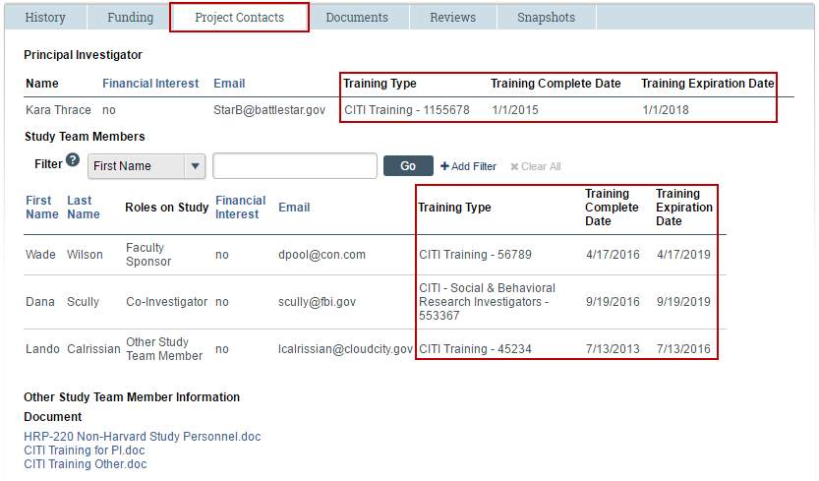Click the Dana first name cell
Screen dimensions: 819x481
coord(40,302)
